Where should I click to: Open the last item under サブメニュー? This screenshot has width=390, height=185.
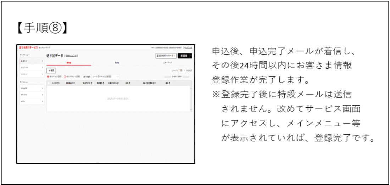(32, 101)
